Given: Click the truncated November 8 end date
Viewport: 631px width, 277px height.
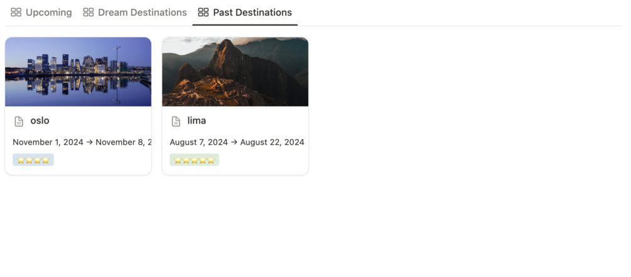Looking at the screenshot, I should (x=122, y=142).
